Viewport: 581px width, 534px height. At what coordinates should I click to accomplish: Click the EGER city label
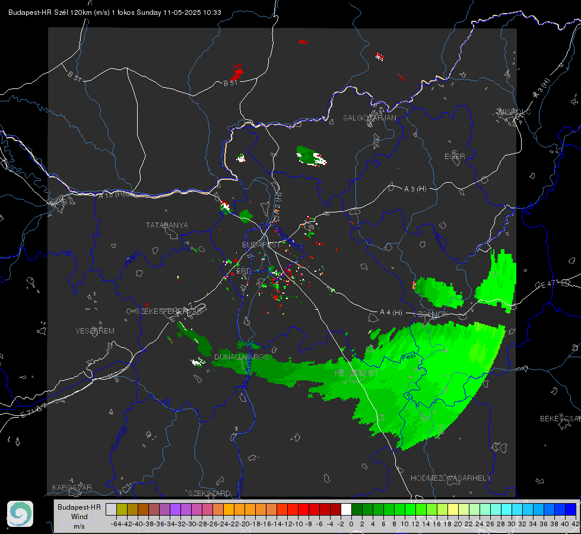[x=455, y=157]
